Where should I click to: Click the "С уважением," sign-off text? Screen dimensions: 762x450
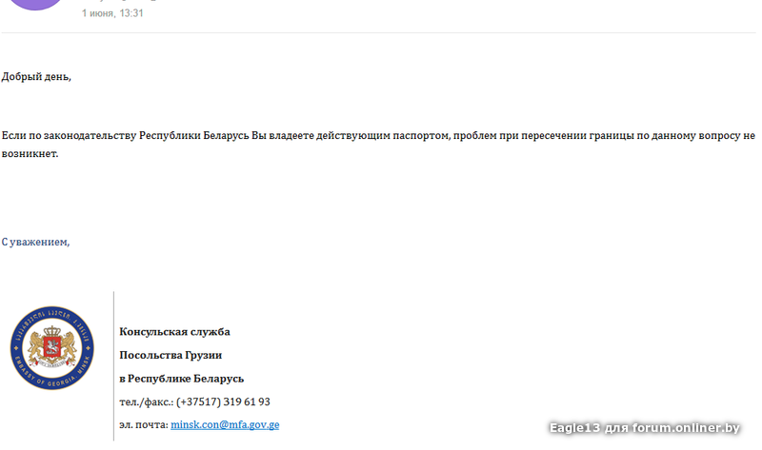point(35,242)
